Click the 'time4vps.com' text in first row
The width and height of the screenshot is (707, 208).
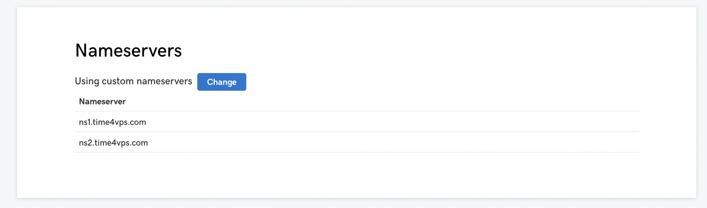(x=119, y=122)
